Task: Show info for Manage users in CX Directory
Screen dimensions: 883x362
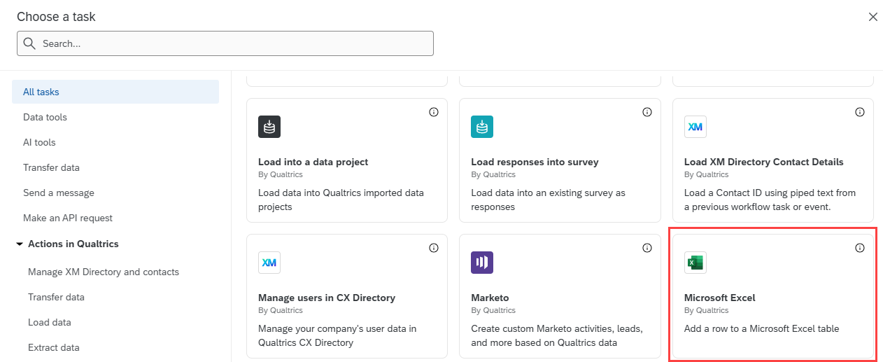Action: [x=434, y=248]
